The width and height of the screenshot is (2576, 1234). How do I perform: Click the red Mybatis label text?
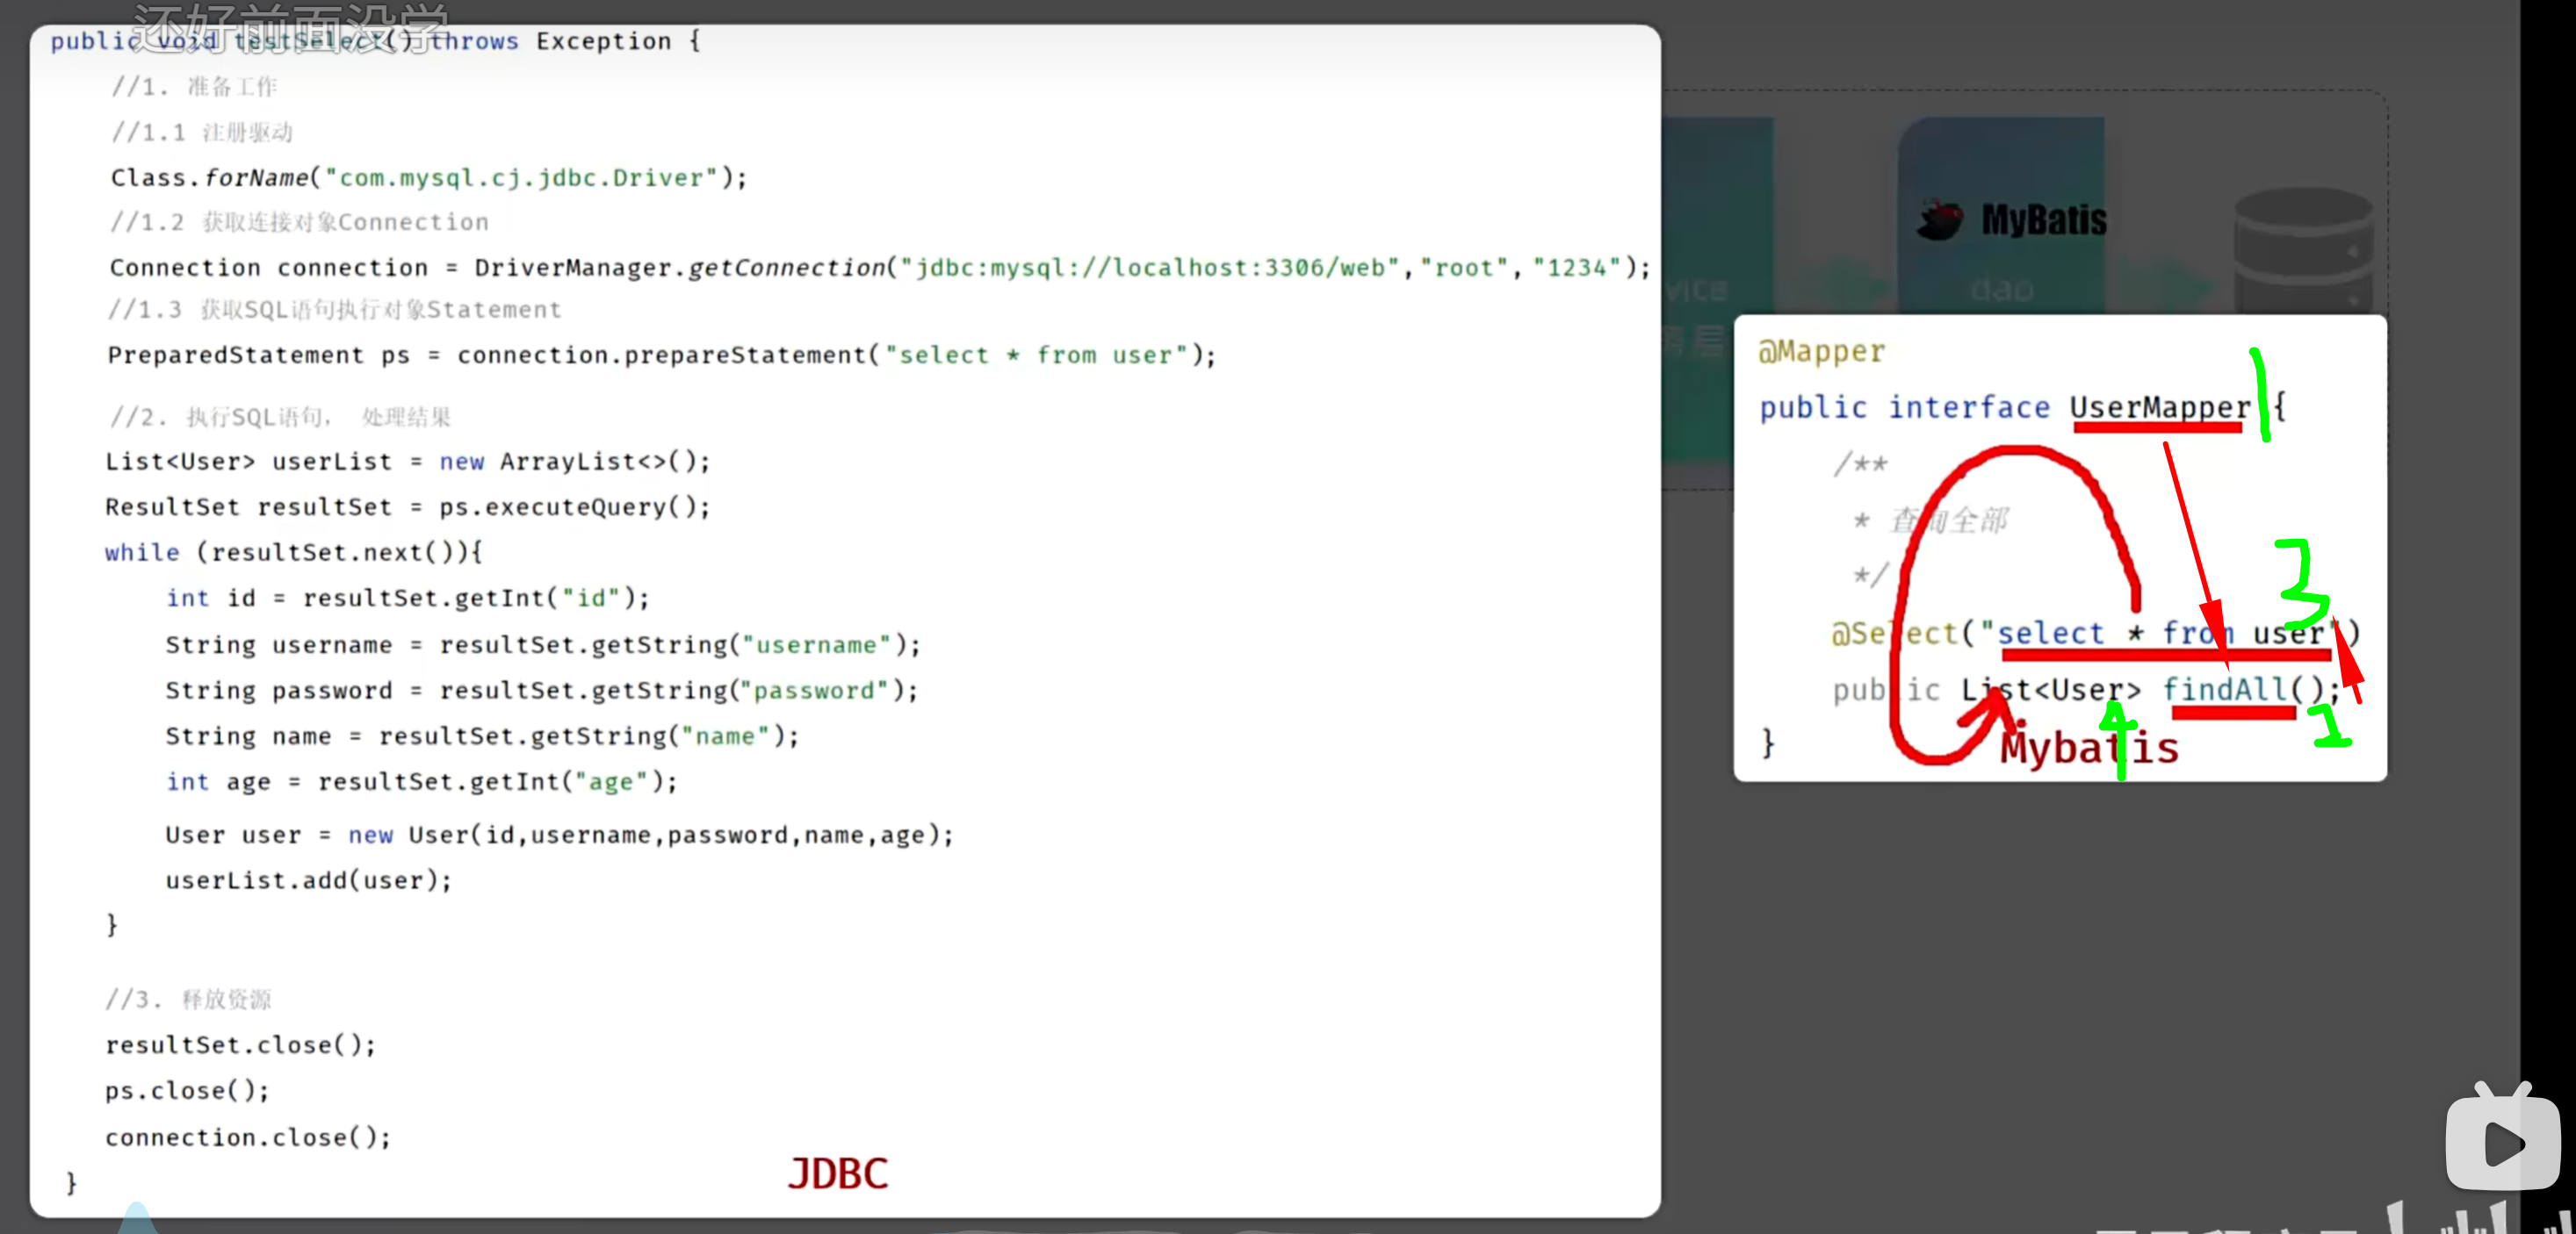2088,749
